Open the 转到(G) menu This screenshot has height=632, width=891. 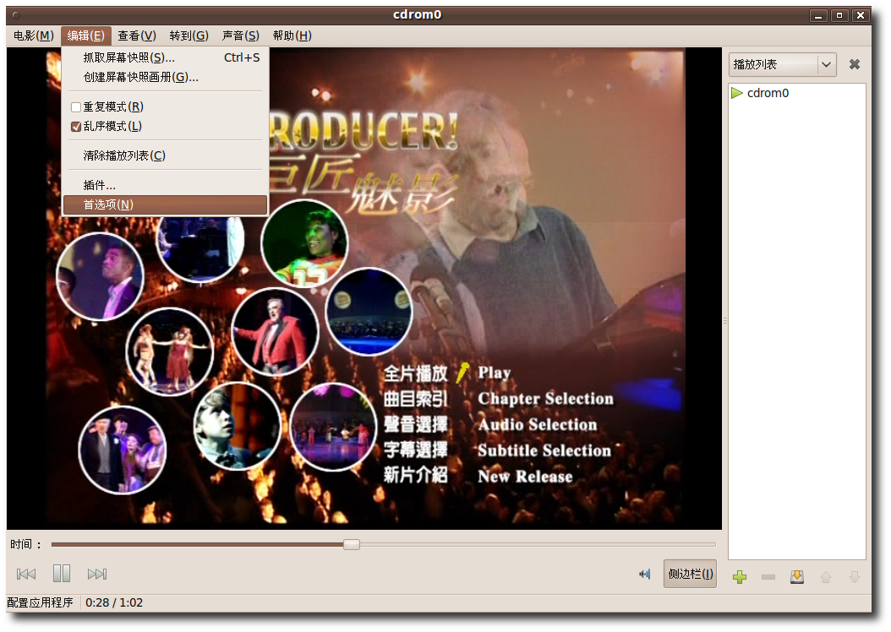click(189, 35)
